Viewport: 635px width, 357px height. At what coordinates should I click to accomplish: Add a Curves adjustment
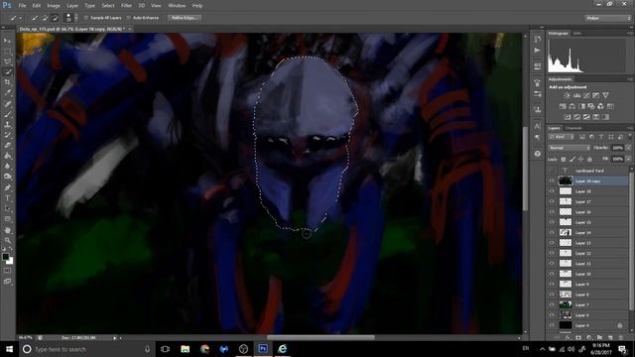586,95
